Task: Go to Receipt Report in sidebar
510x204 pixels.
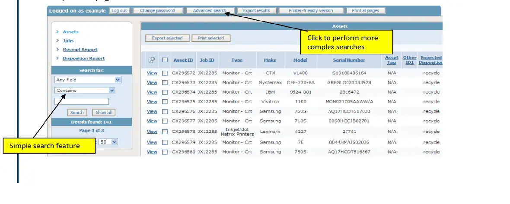Action: [80, 50]
